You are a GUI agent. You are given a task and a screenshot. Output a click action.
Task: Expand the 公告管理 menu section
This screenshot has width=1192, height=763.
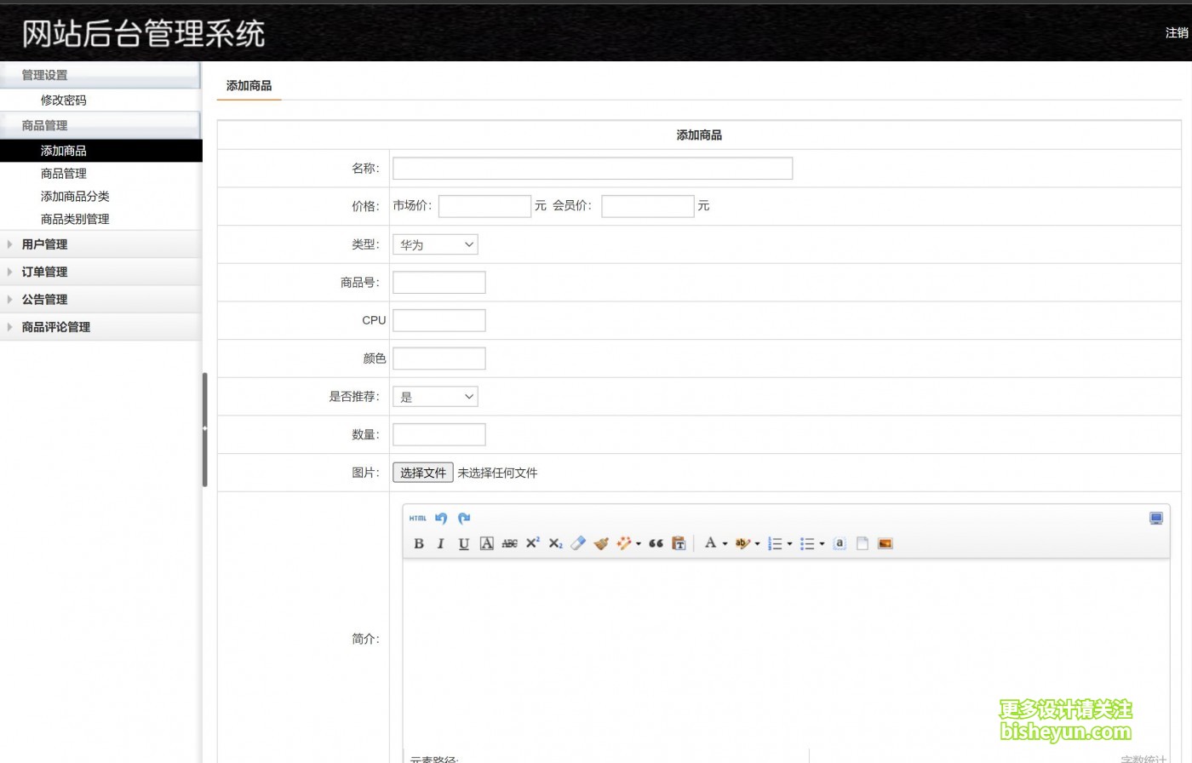[100, 299]
